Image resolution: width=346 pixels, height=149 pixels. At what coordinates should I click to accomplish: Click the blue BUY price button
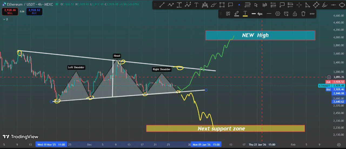(34, 11)
